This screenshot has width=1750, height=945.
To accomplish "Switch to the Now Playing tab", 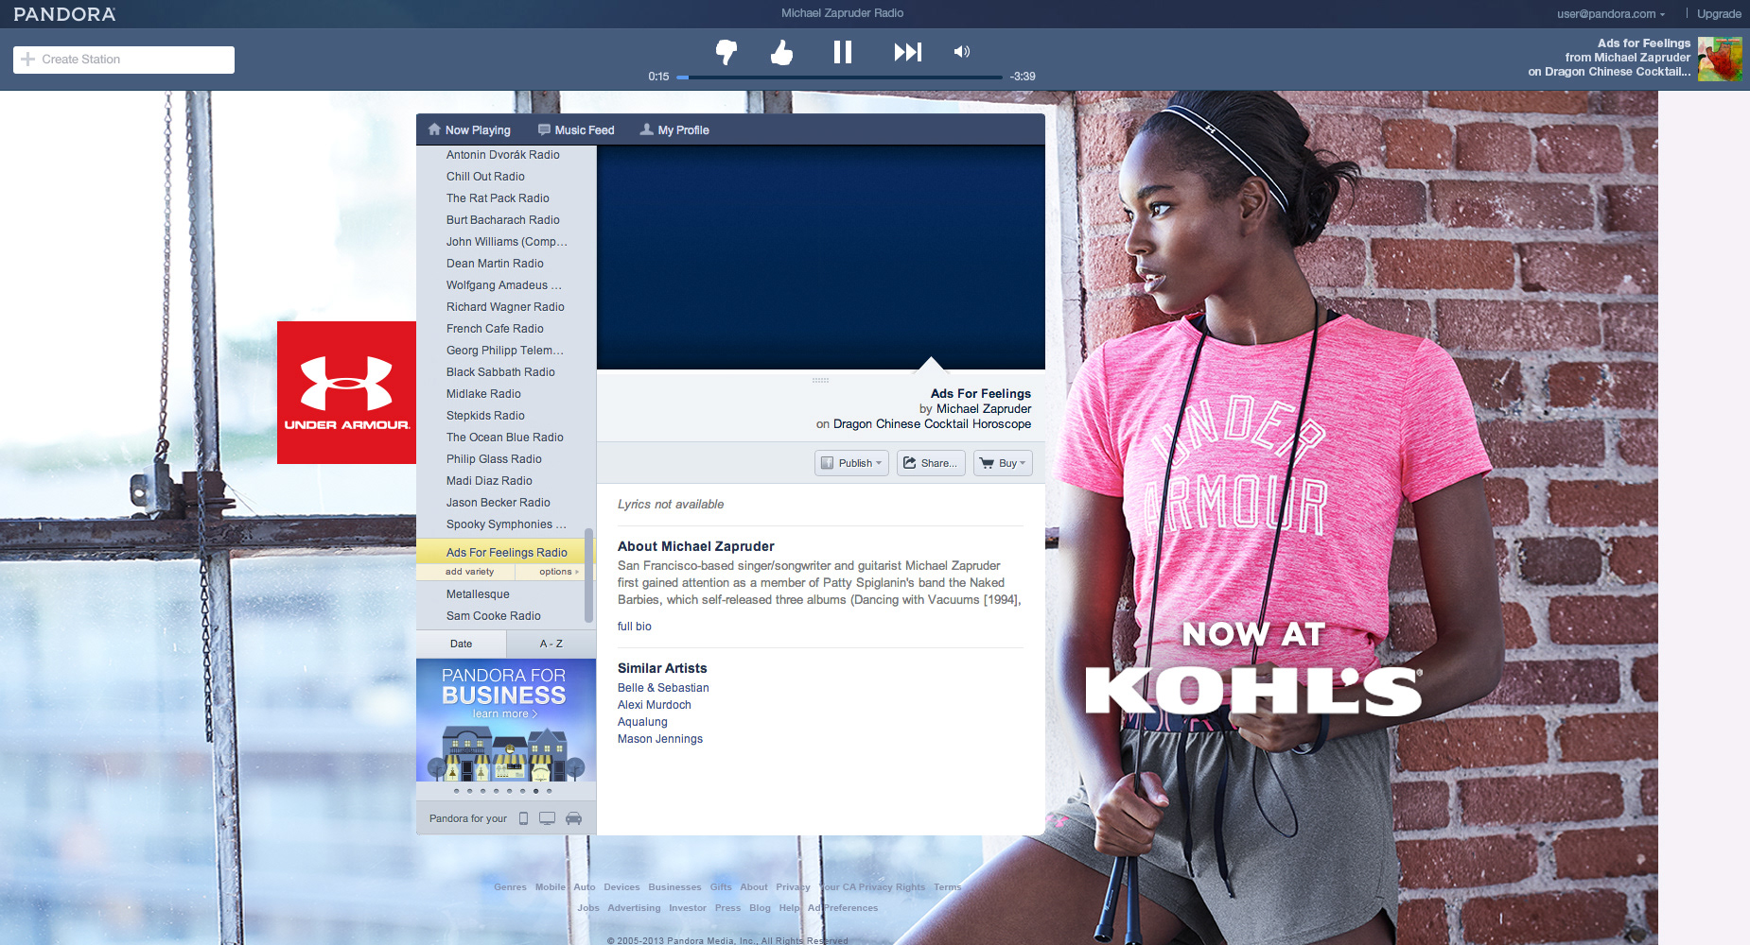I will (469, 130).
